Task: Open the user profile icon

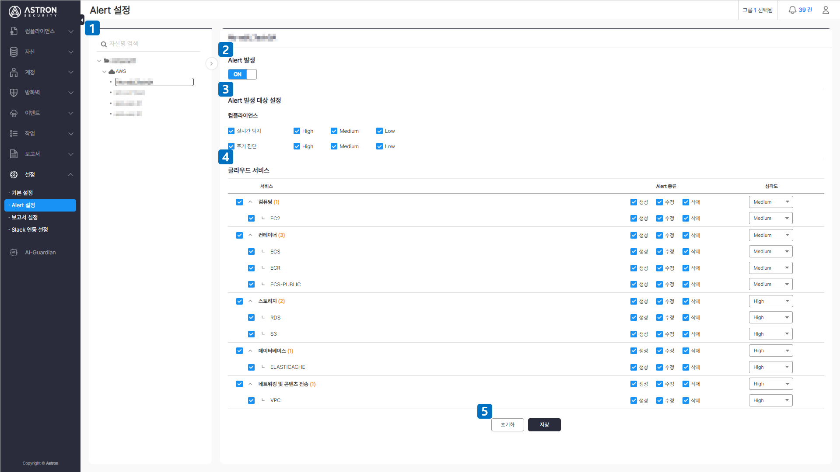Action: pos(826,10)
